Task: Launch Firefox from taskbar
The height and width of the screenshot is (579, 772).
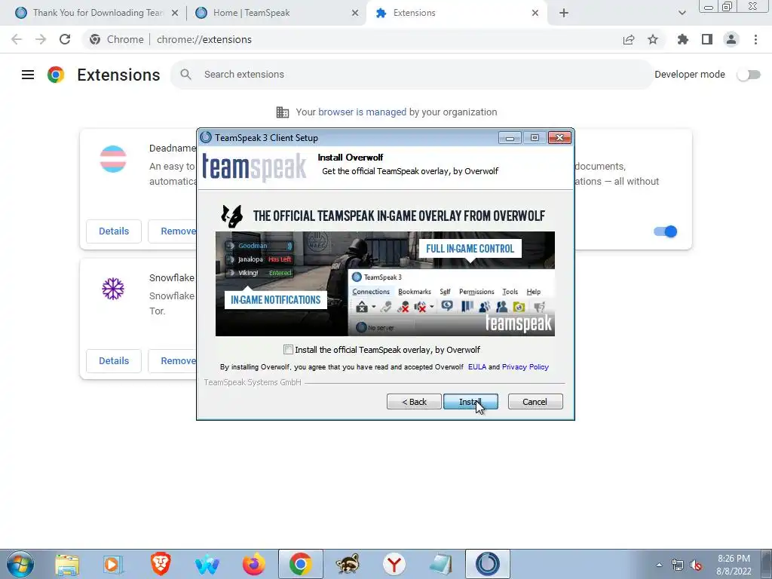Action: coord(253,564)
